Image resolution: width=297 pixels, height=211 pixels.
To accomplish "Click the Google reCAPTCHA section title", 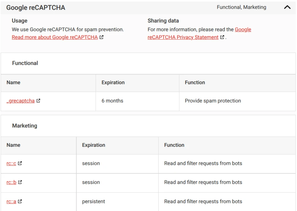I will pos(36,7).
